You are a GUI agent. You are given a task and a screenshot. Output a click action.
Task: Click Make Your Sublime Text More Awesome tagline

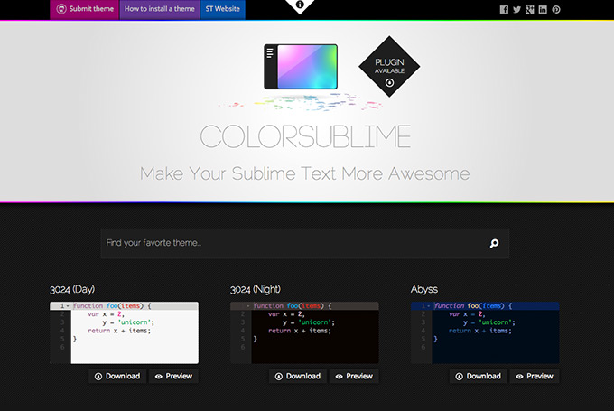[304, 173]
